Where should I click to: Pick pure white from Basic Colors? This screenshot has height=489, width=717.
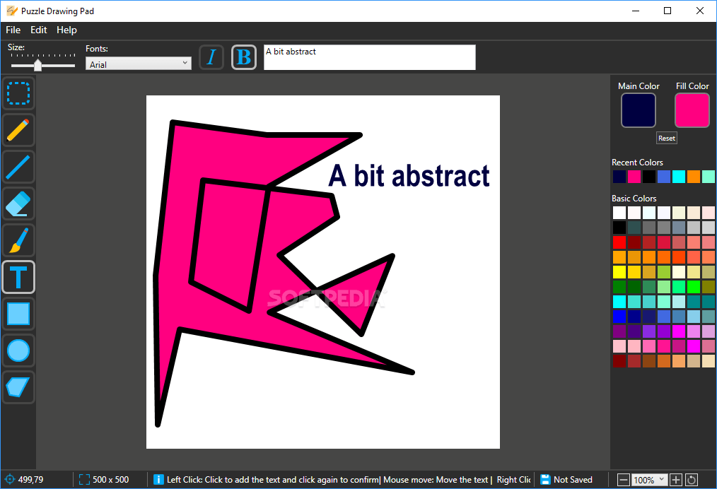point(619,213)
